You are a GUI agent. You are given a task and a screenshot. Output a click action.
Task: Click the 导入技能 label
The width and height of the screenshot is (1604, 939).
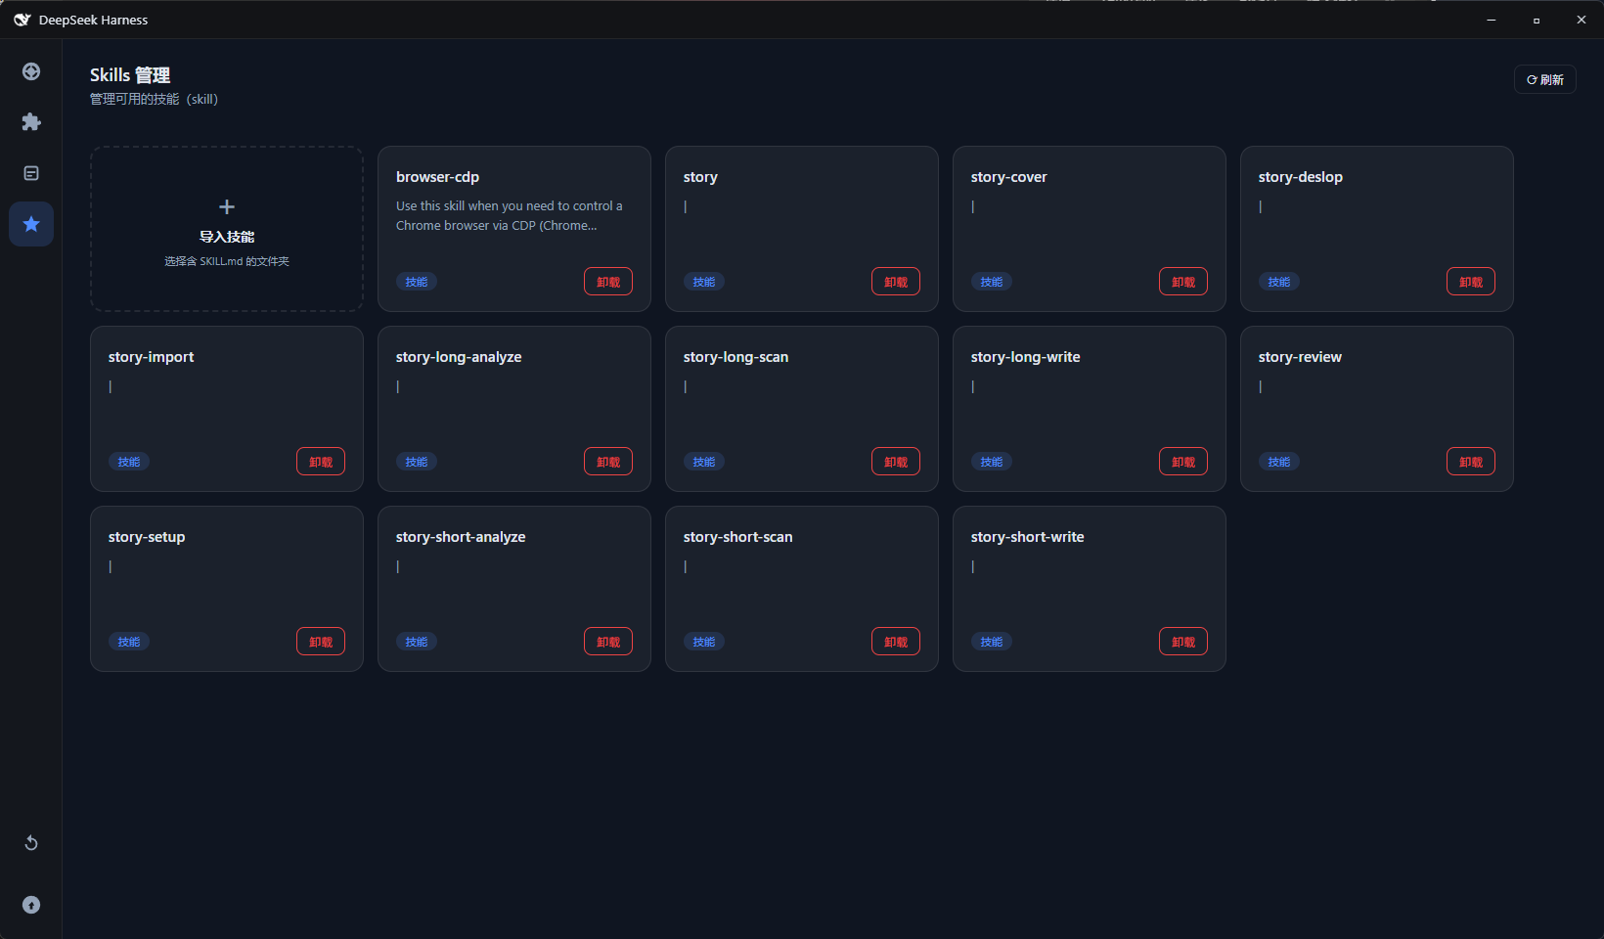pyautogui.click(x=227, y=237)
